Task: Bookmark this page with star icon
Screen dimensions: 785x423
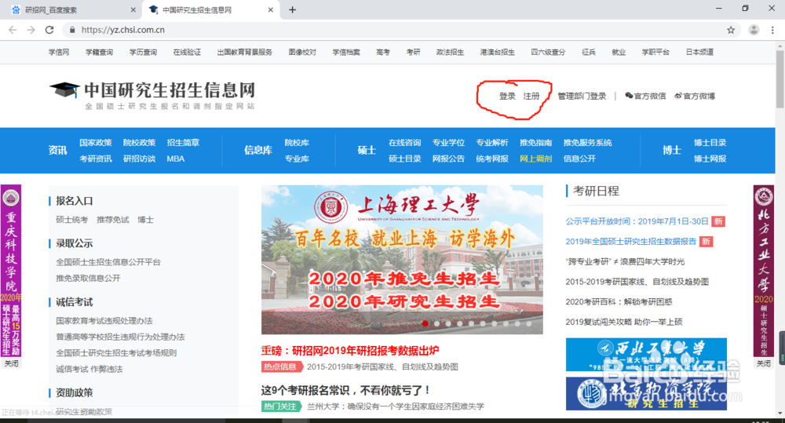Action: click(x=731, y=30)
